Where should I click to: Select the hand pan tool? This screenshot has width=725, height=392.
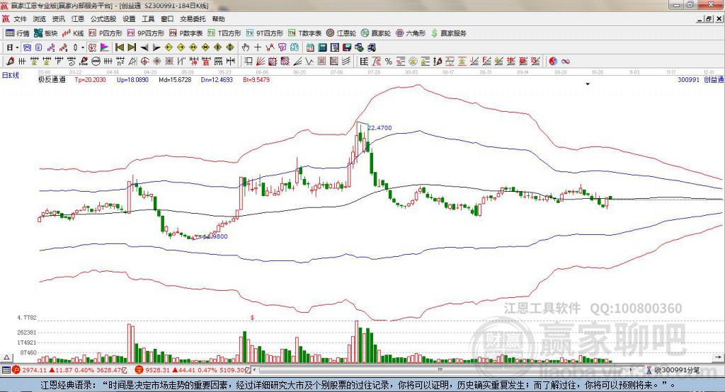click(246, 47)
